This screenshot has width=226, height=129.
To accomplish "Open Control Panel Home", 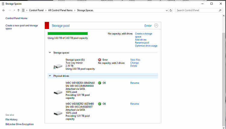I will (x=17, y=18).
